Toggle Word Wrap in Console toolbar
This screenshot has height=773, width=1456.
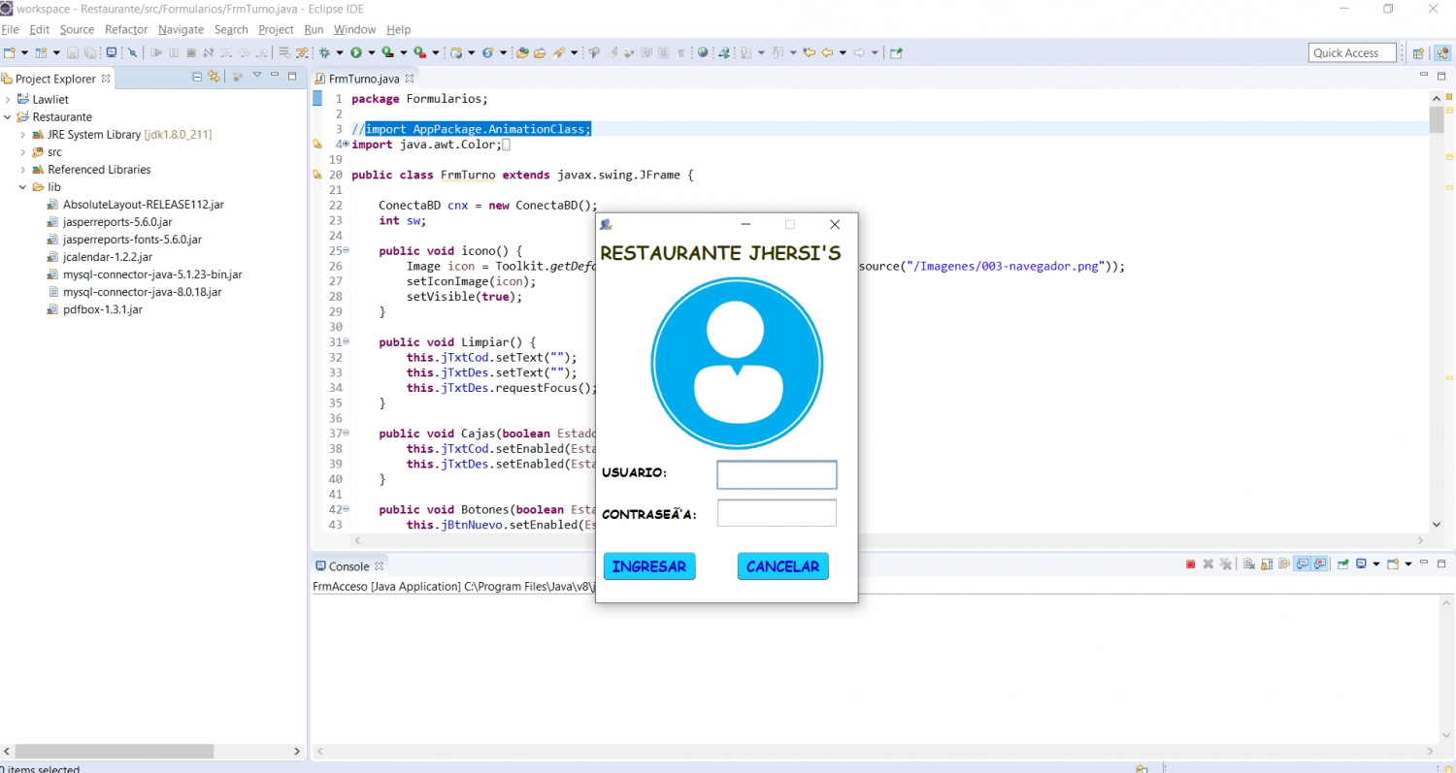click(1284, 564)
